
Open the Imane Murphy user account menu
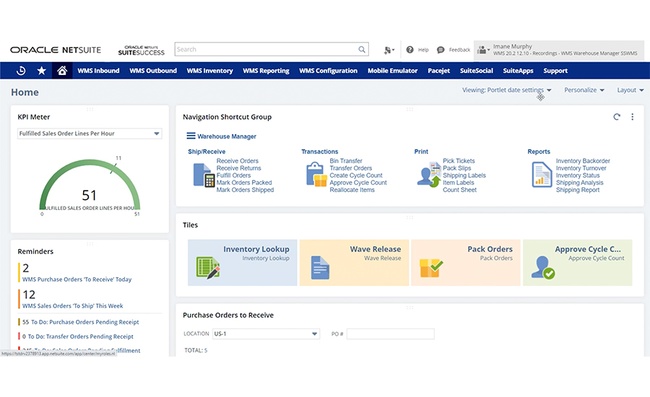pyautogui.click(x=559, y=50)
